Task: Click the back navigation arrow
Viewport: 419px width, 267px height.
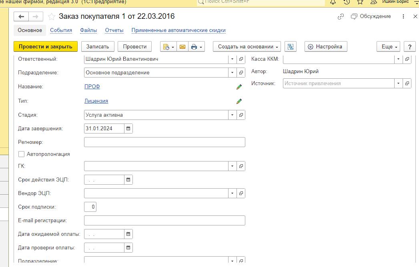Action: tap(21, 17)
